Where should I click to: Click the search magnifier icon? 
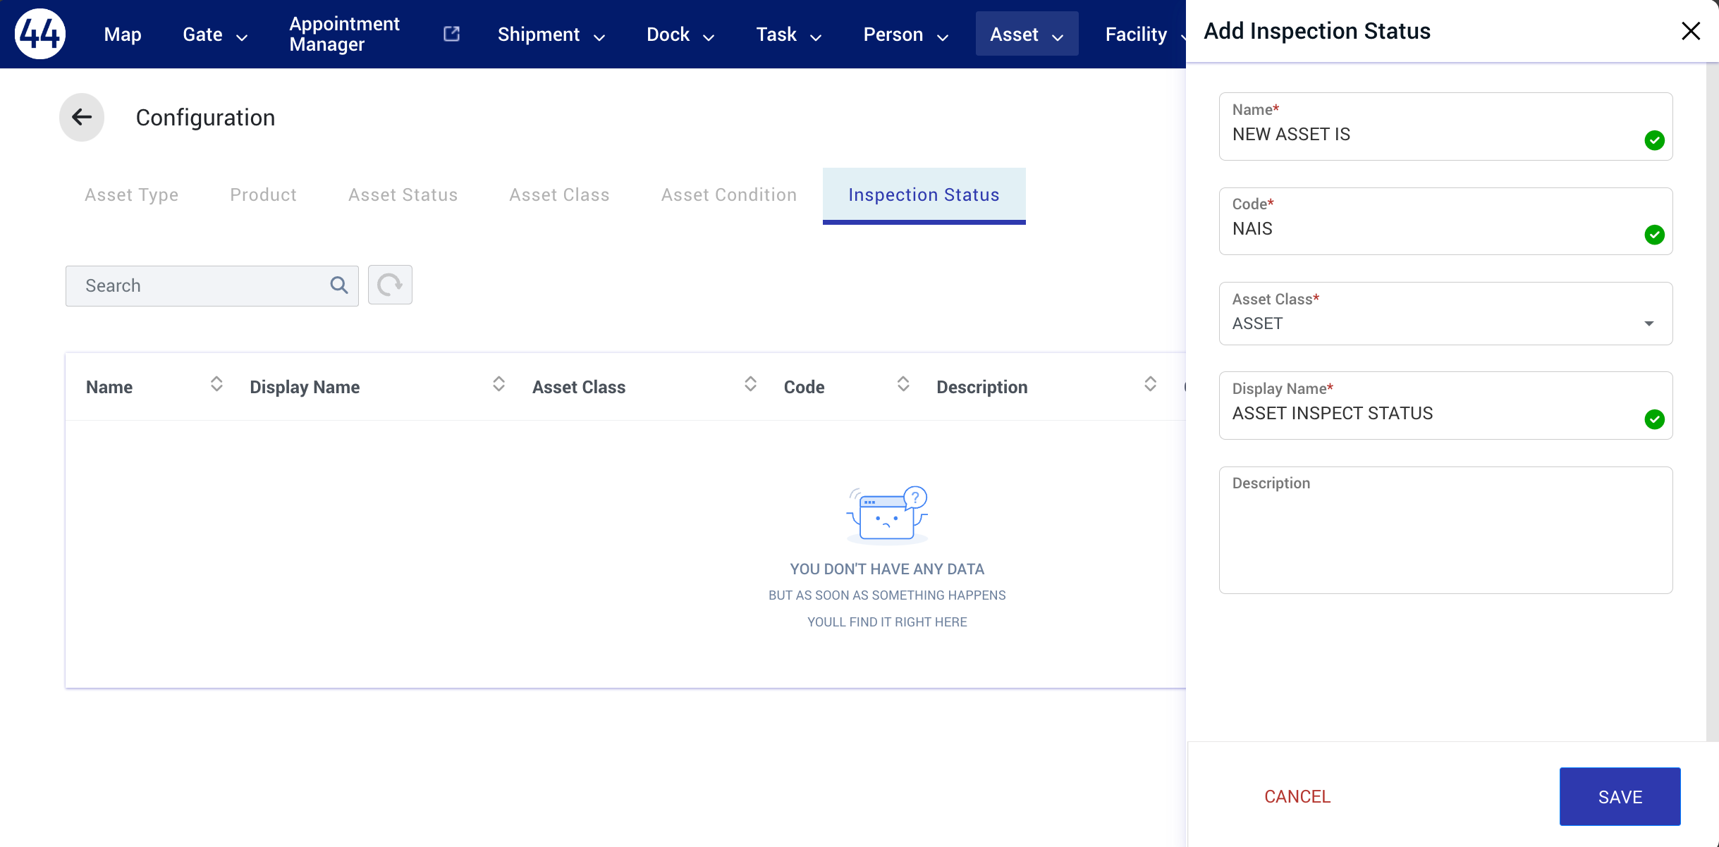click(339, 285)
